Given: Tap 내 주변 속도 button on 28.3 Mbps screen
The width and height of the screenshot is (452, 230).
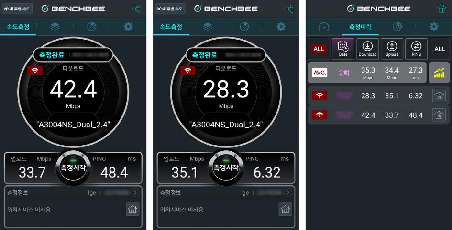Looking at the screenshot, I should click(x=170, y=9).
